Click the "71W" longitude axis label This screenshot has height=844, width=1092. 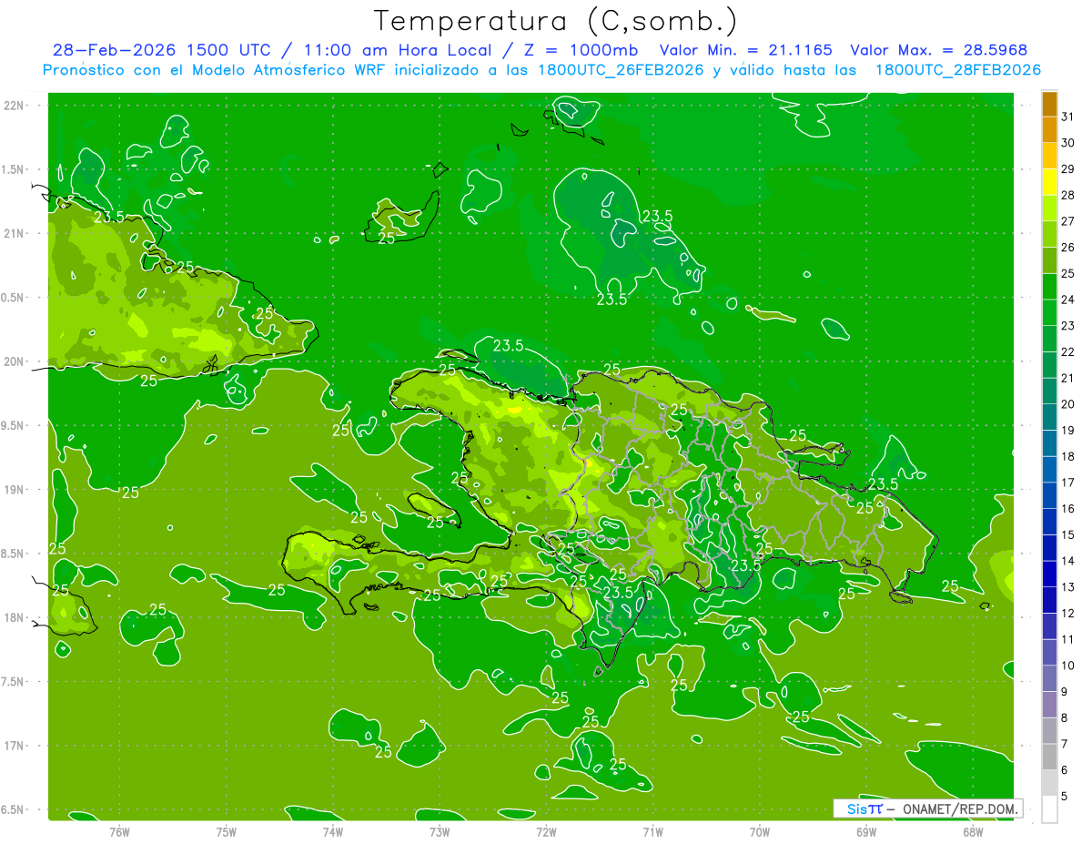tap(652, 831)
